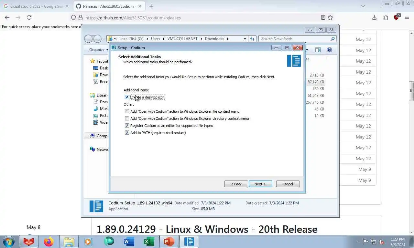Image resolution: width=414 pixels, height=248 pixels.
Task: Refresh the Downloads folder in Explorer
Action: coord(252,39)
